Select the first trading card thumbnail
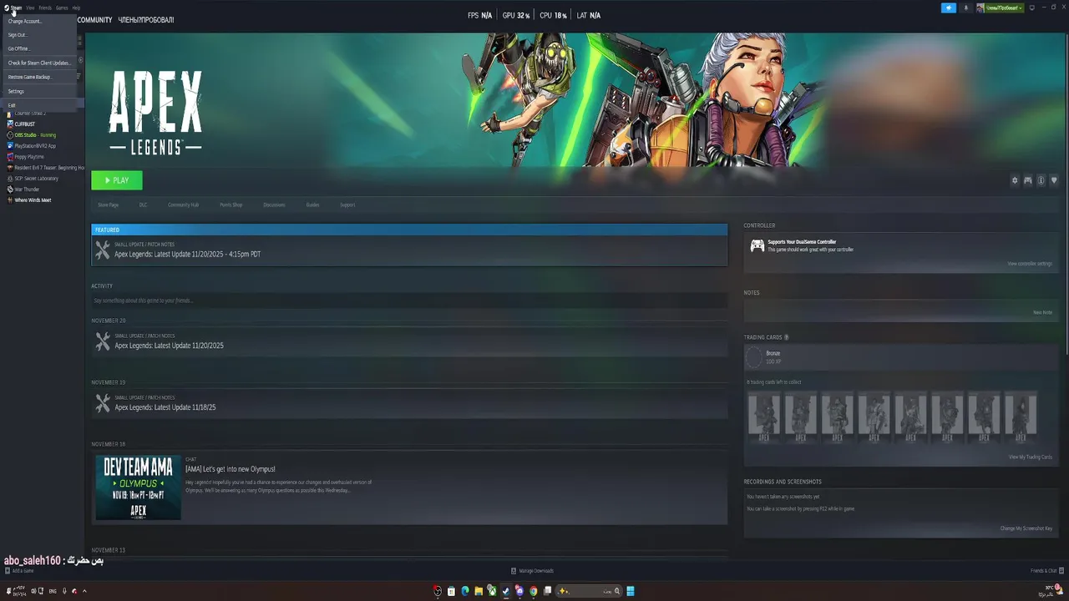Image resolution: width=1069 pixels, height=601 pixels. point(764,417)
